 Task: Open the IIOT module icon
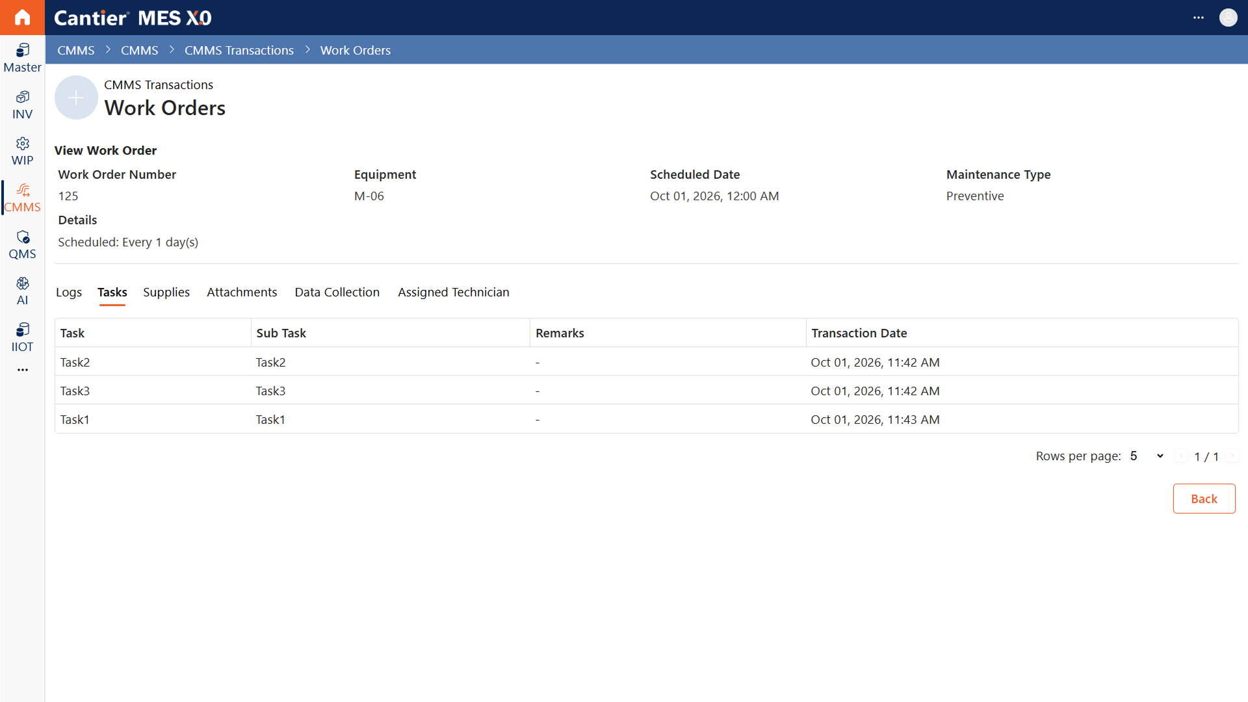tap(22, 338)
